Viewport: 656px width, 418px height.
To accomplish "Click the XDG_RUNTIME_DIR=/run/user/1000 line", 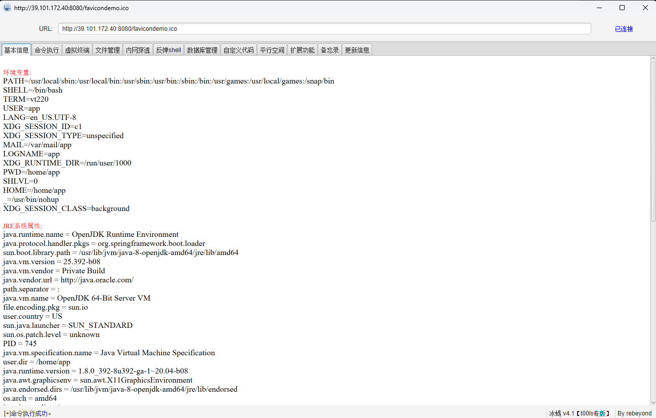I will point(67,163).
